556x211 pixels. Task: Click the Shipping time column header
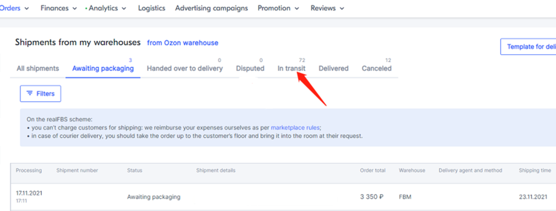pyautogui.click(x=535, y=170)
